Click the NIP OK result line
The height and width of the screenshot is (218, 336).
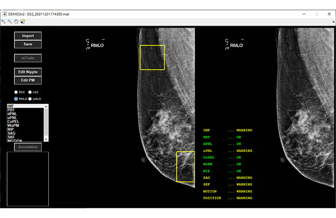click(x=222, y=171)
